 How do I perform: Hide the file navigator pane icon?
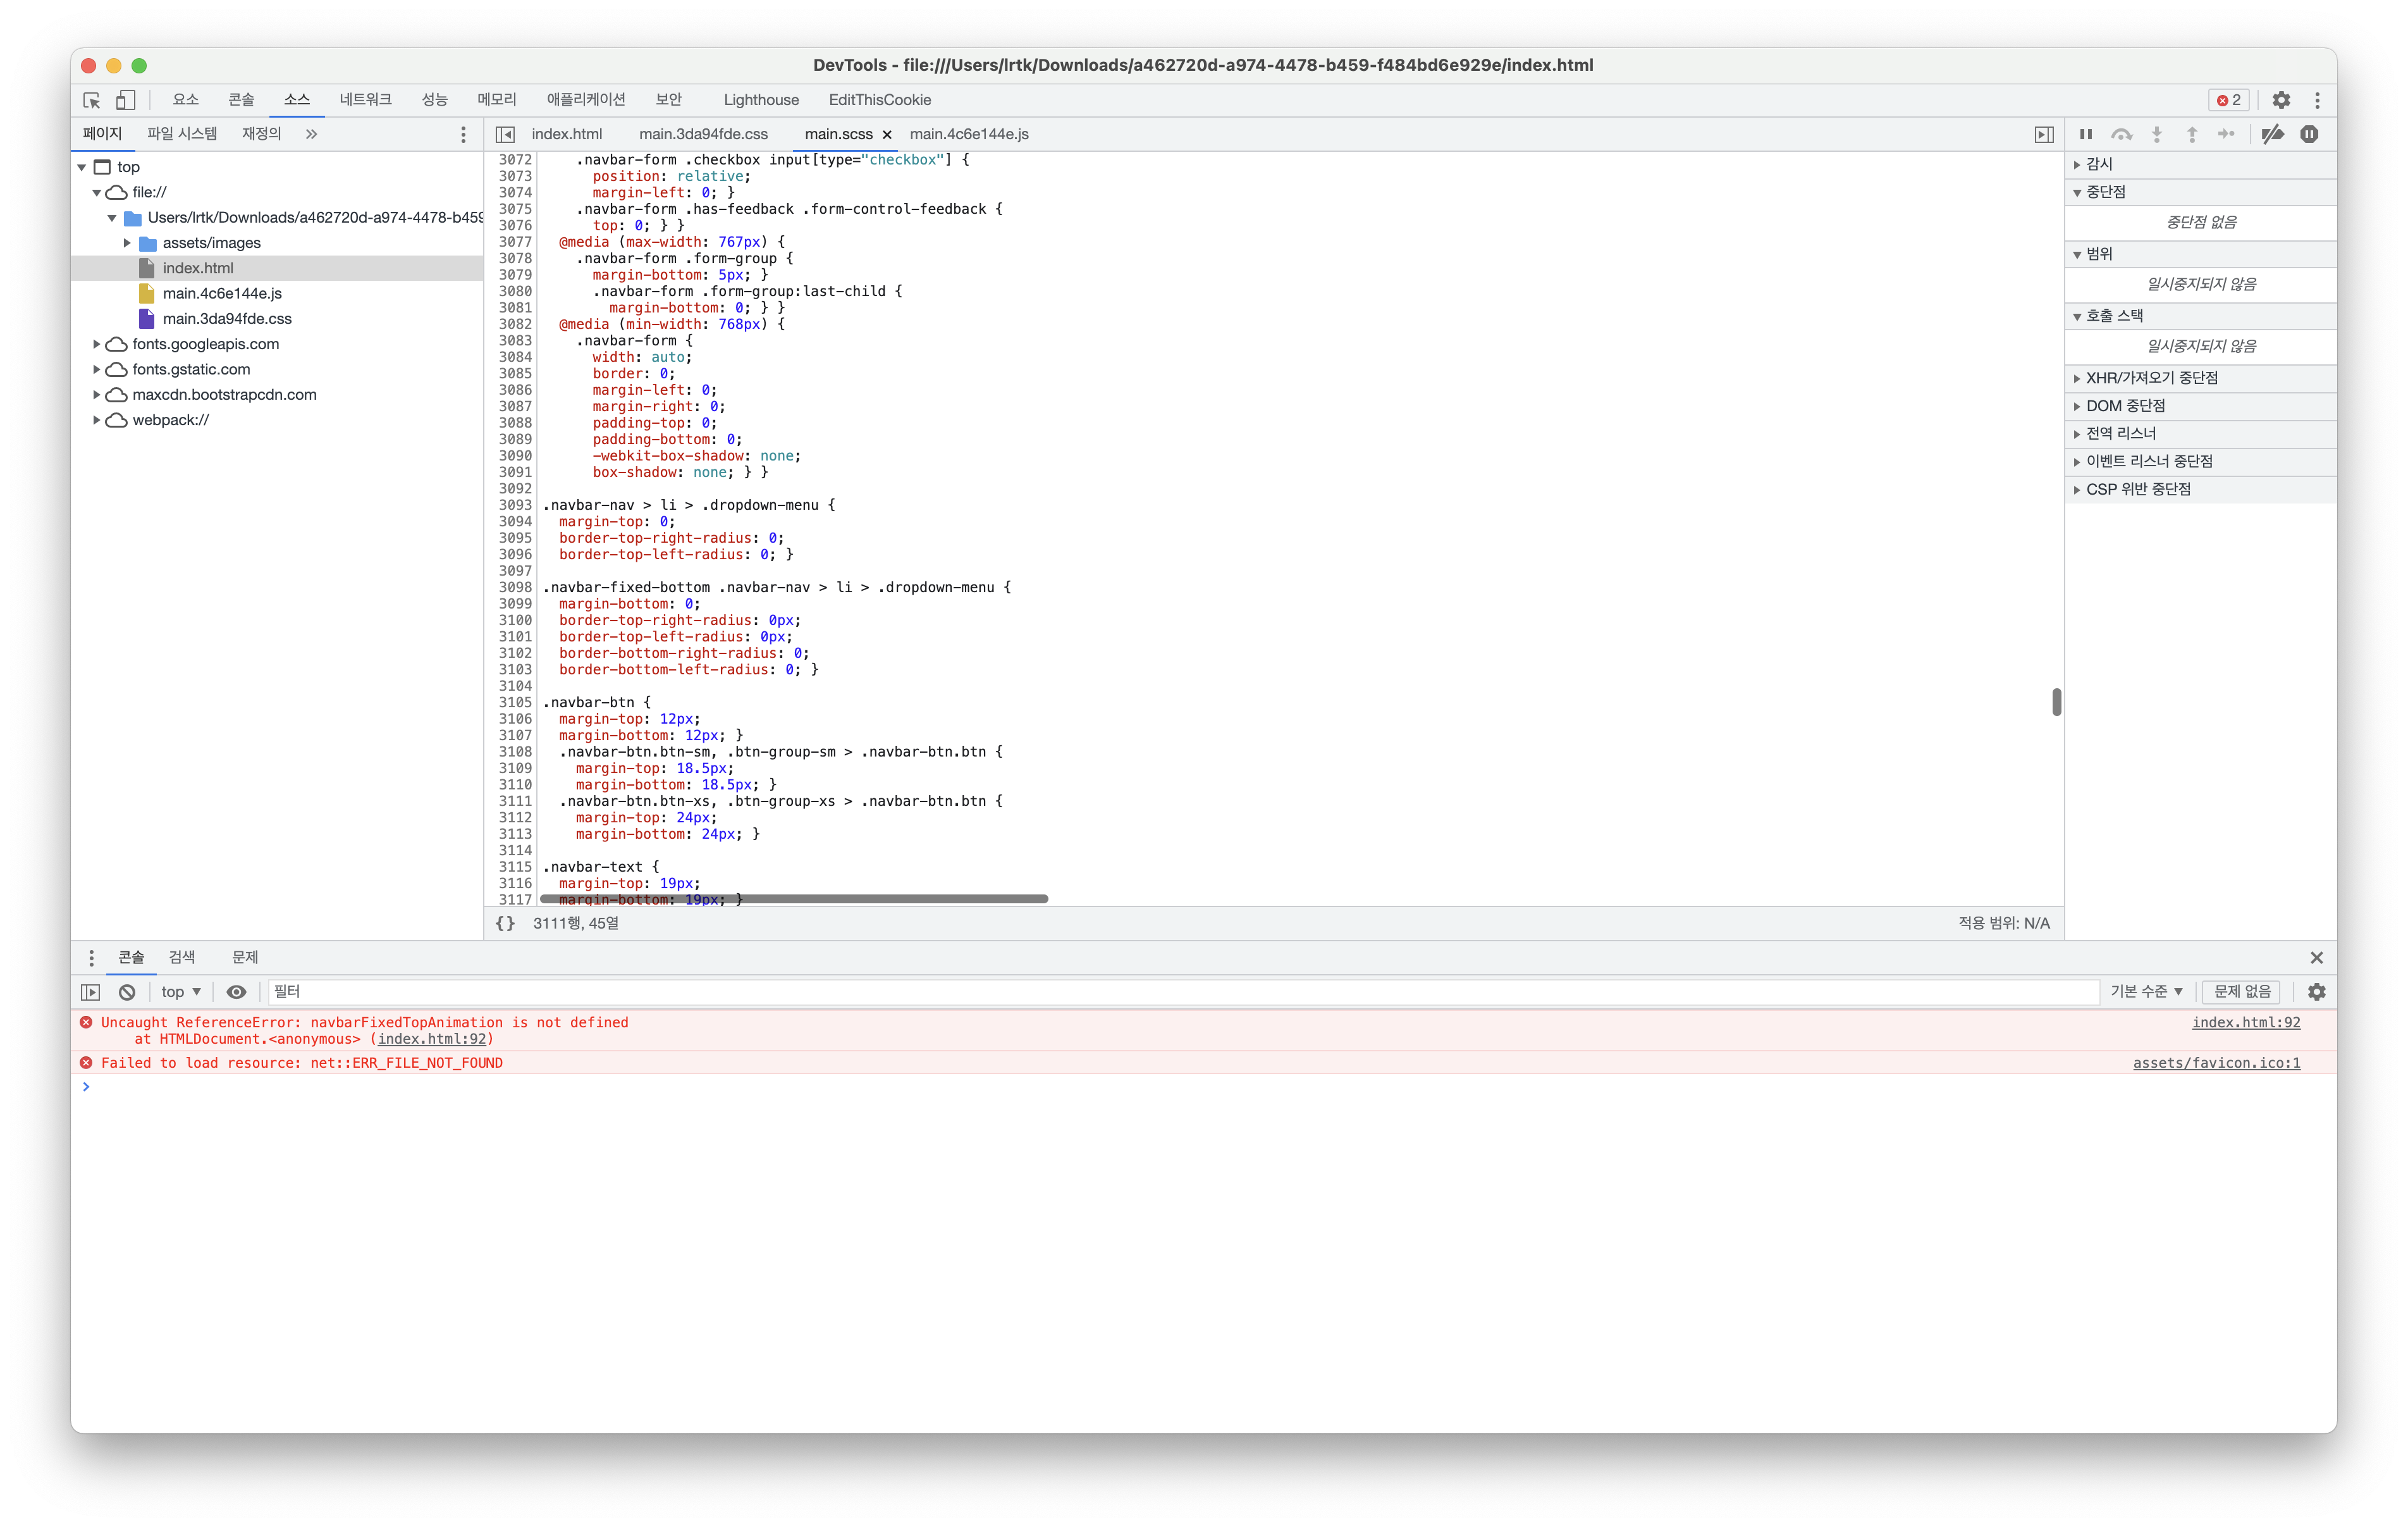(x=506, y=134)
